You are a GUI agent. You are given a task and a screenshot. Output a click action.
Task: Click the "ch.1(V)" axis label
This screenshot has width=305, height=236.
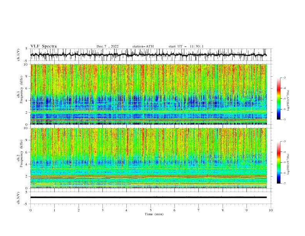pyautogui.click(x=18, y=55)
